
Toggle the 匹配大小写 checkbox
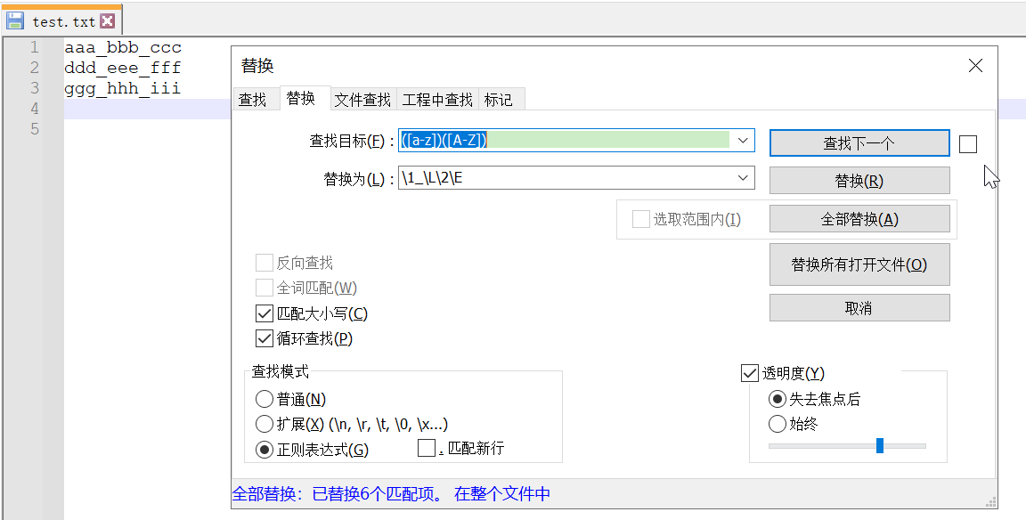265,313
